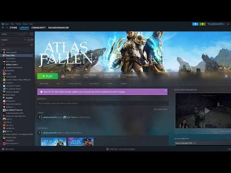Open the Downloads status in the bottom bar
This screenshot has width=231, height=173.
point(121,149)
